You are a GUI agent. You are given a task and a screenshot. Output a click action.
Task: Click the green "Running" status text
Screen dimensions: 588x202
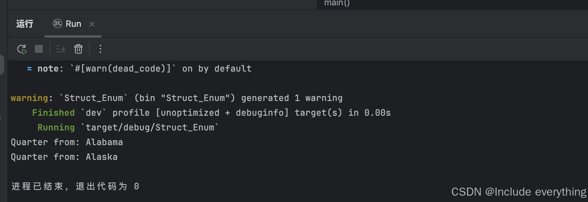[x=56, y=127]
